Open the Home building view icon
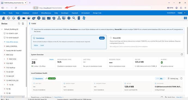 click(4, 18)
